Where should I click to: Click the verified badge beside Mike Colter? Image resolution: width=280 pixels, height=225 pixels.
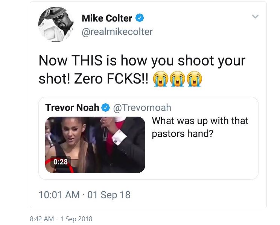140,18
